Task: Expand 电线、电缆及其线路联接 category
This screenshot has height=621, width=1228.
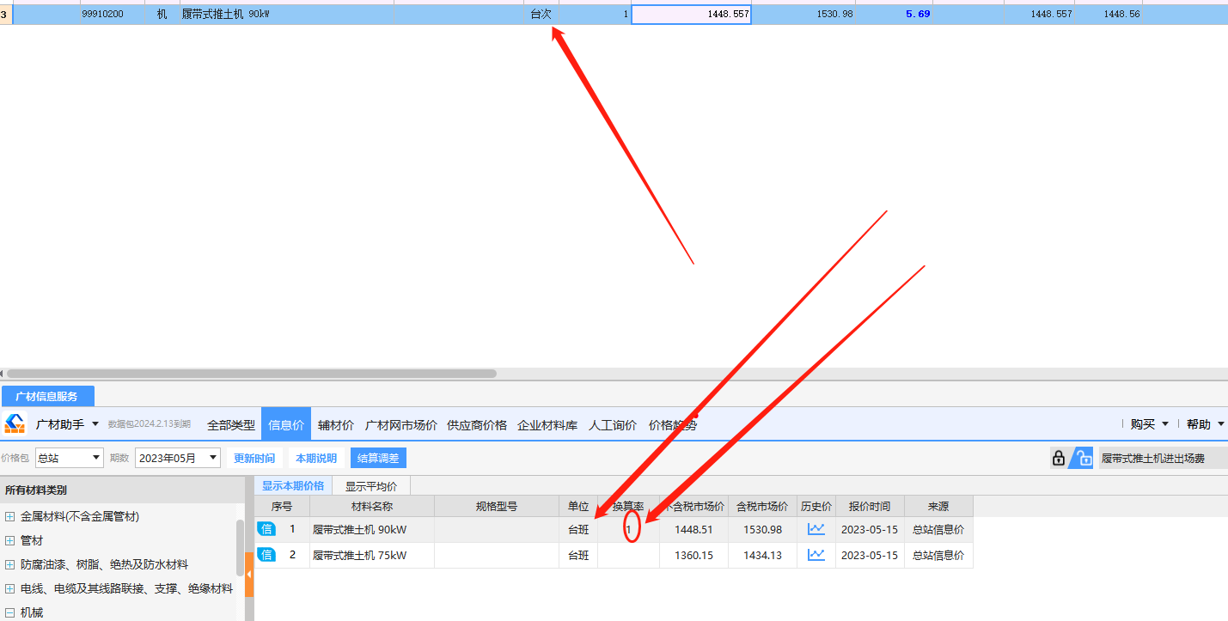Action: pos(10,588)
